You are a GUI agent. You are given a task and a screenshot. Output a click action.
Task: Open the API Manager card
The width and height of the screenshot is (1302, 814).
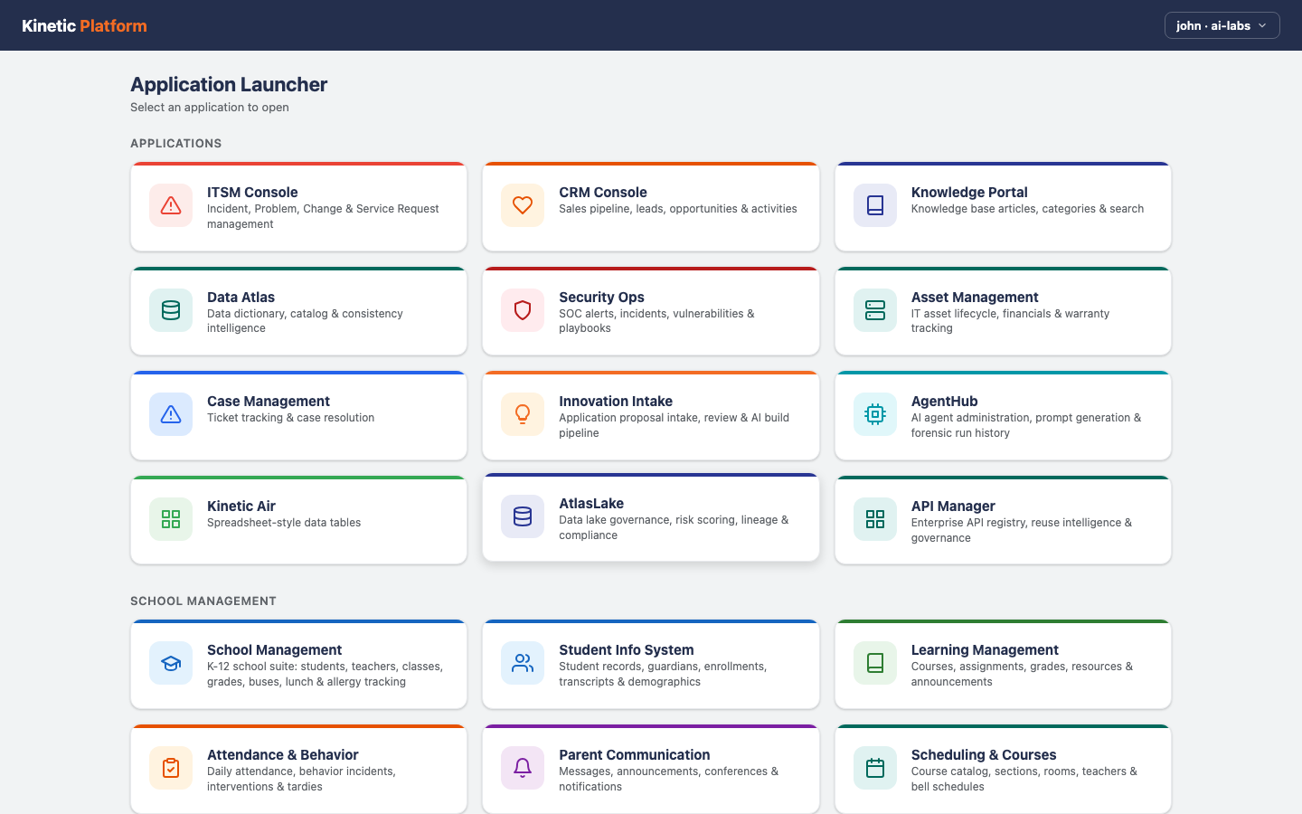click(x=1003, y=519)
